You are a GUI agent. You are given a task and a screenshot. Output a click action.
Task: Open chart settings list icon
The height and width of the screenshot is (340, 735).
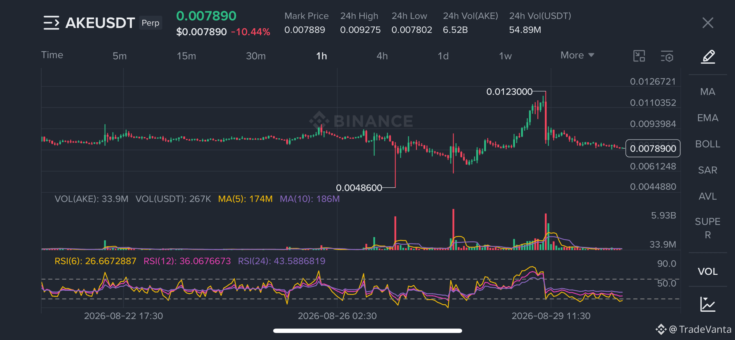pos(667,56)
